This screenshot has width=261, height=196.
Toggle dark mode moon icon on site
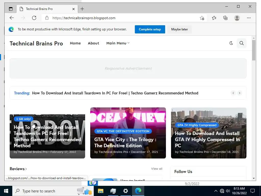click(x=231, y=43)
